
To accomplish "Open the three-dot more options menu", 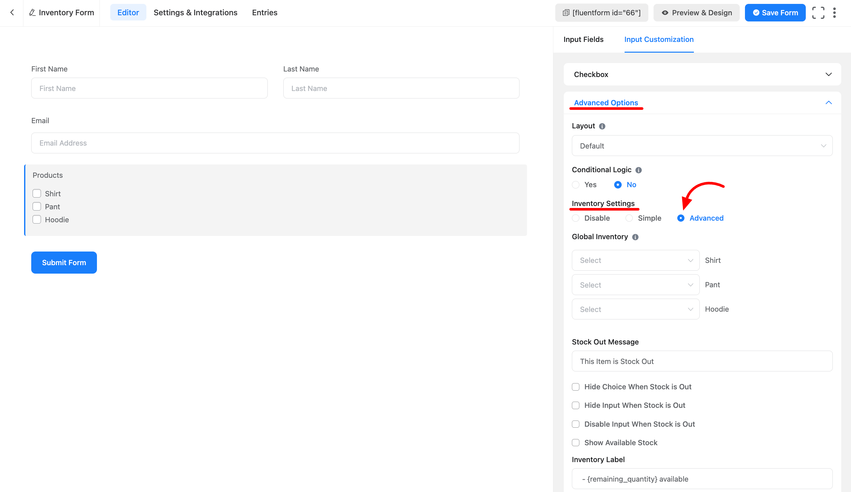I will pyautogui.click(x=834, y=13).
